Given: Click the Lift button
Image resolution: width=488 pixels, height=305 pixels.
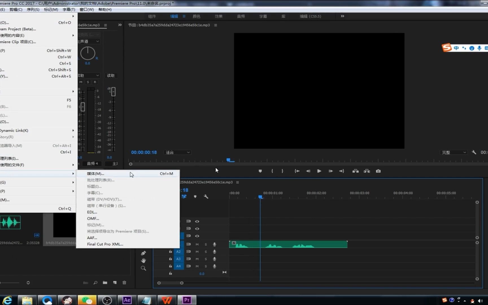Looking at the screenshot, I should tap(356, 171).
